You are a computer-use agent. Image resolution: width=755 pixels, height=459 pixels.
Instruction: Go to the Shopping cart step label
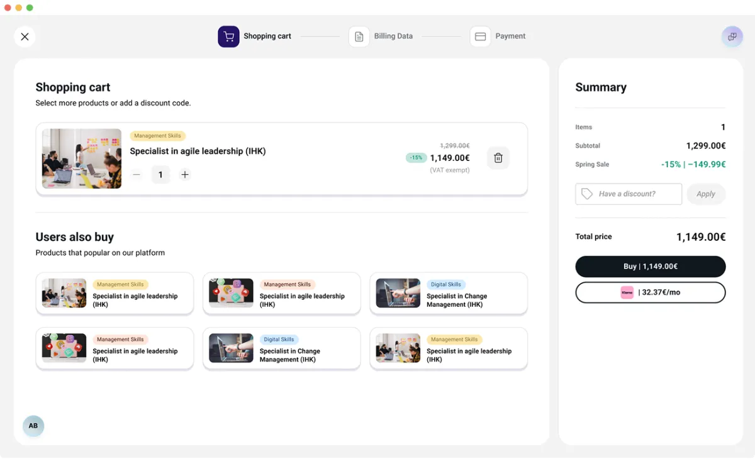click(267, 36)
